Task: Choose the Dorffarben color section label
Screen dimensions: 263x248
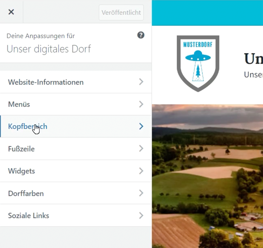Action: pos(26,194)
